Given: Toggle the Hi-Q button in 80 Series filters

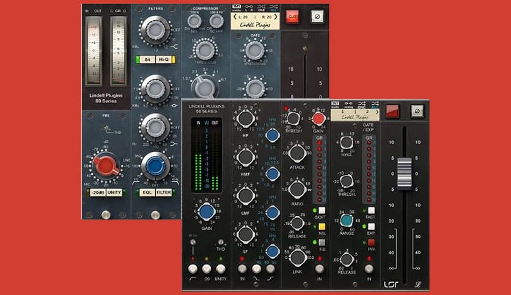Looking at the screenshot, I should [163, 60].
